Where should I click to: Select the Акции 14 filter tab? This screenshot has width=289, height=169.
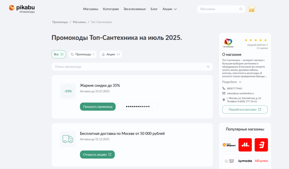pyautogui.click(x=111, y=54)
